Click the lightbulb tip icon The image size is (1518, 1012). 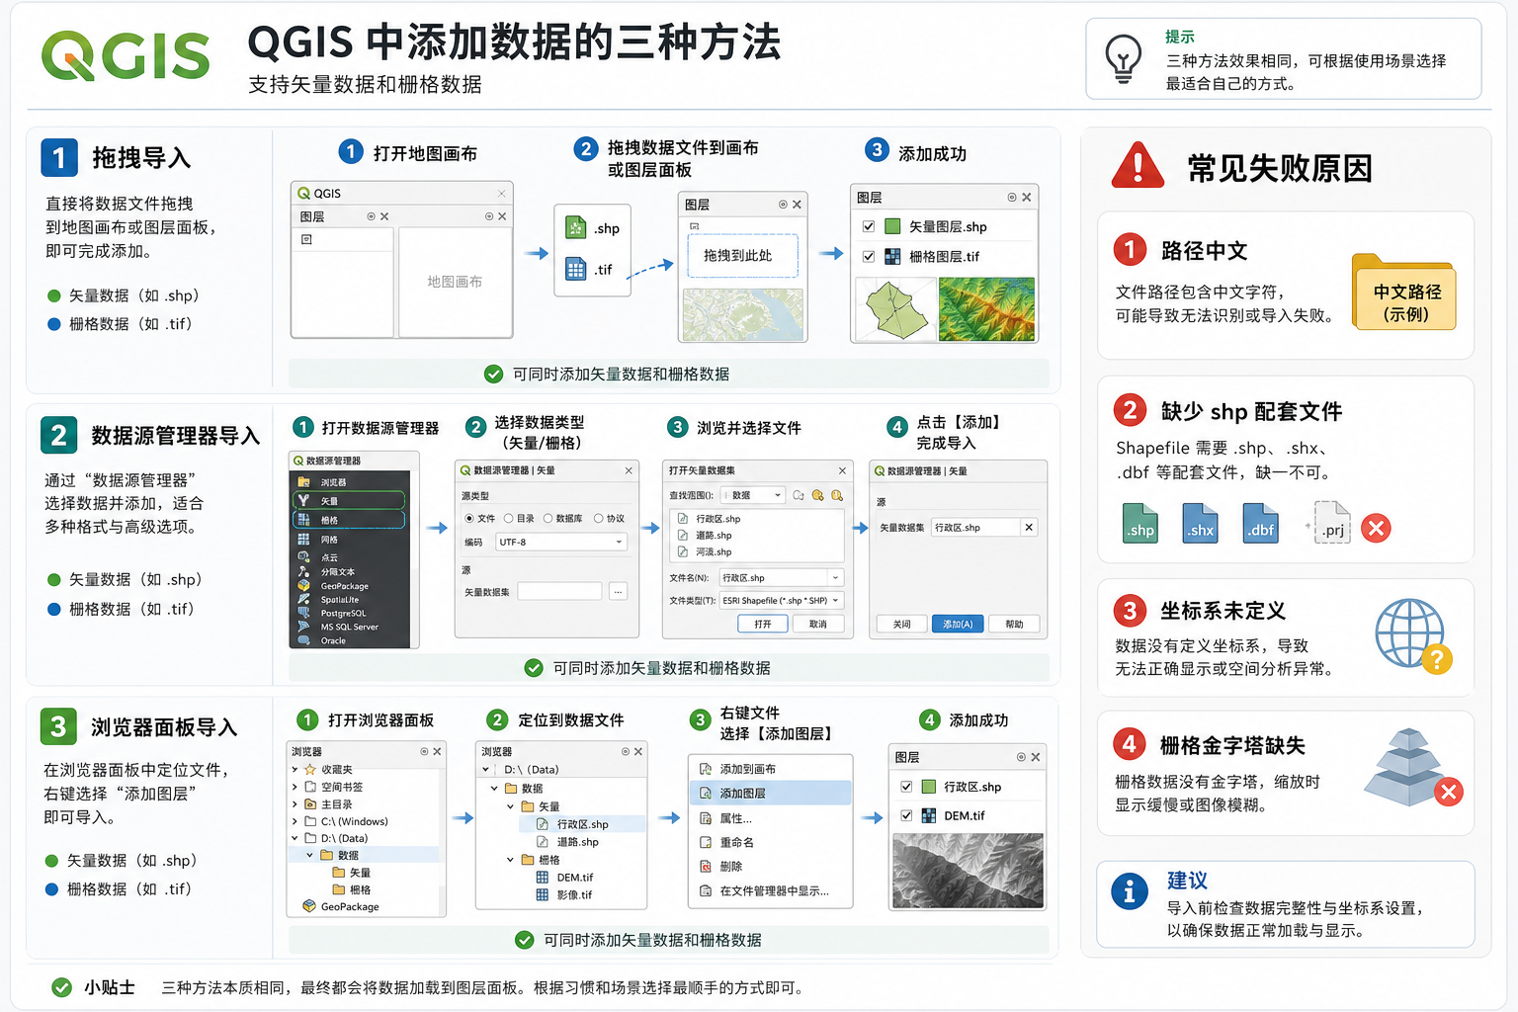(x=1124, y=59)
